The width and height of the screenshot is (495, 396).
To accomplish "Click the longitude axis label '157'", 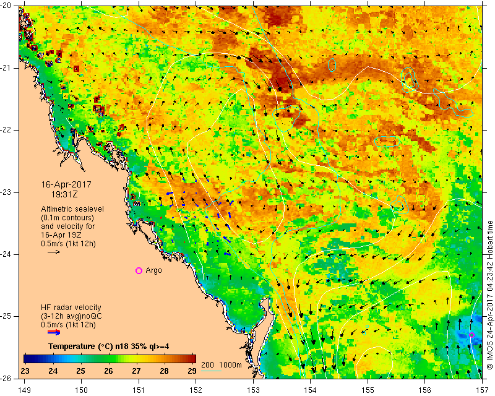I will point(482,390).
